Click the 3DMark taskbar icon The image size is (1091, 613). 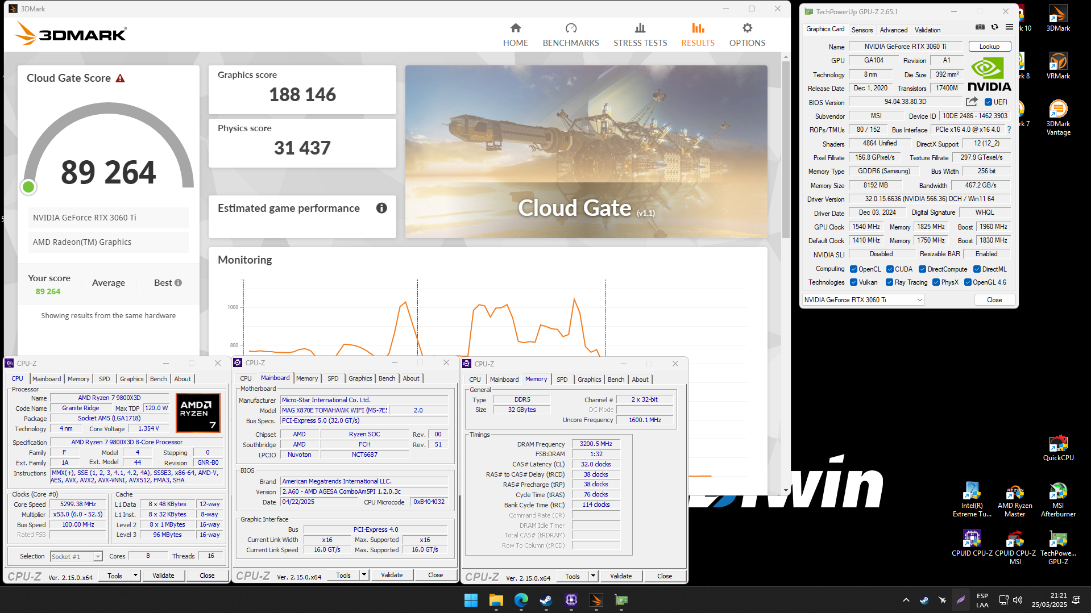click(596, 600)
